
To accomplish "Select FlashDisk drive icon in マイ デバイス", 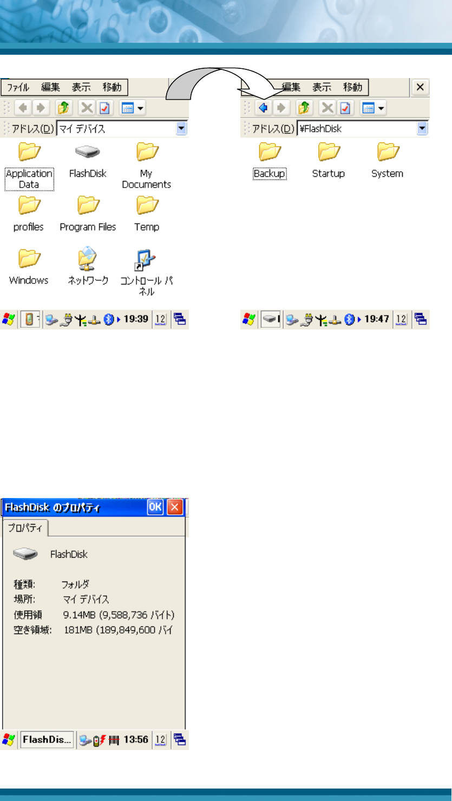I will [88, 161].
